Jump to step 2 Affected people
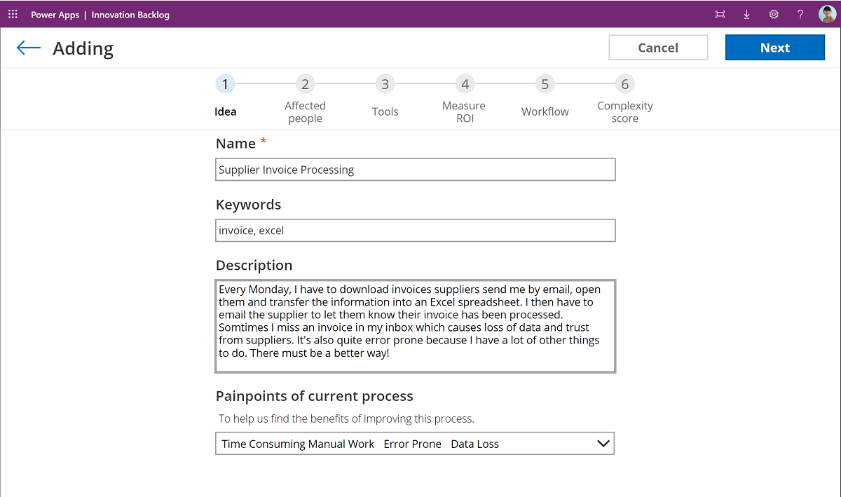This screenshot has height=497, width=841. point(305,83)
